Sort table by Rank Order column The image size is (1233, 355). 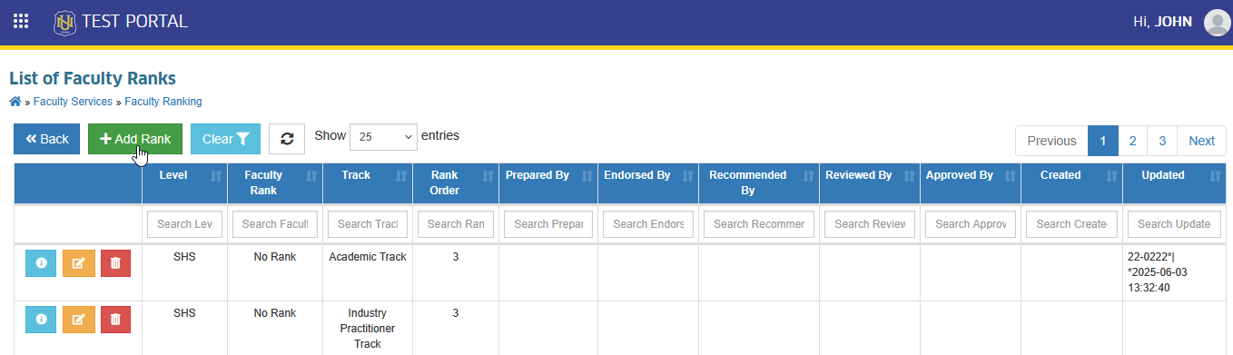[456, 183]
